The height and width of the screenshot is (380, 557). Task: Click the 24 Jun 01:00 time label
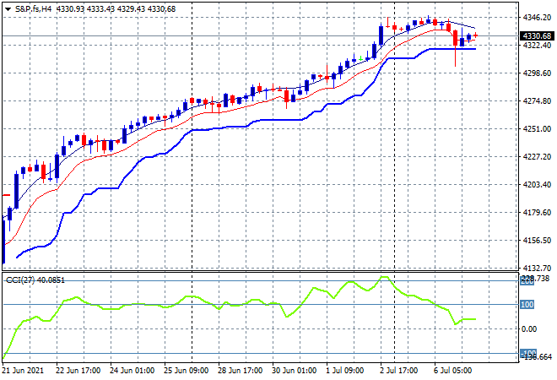click(x=132, y=371)
